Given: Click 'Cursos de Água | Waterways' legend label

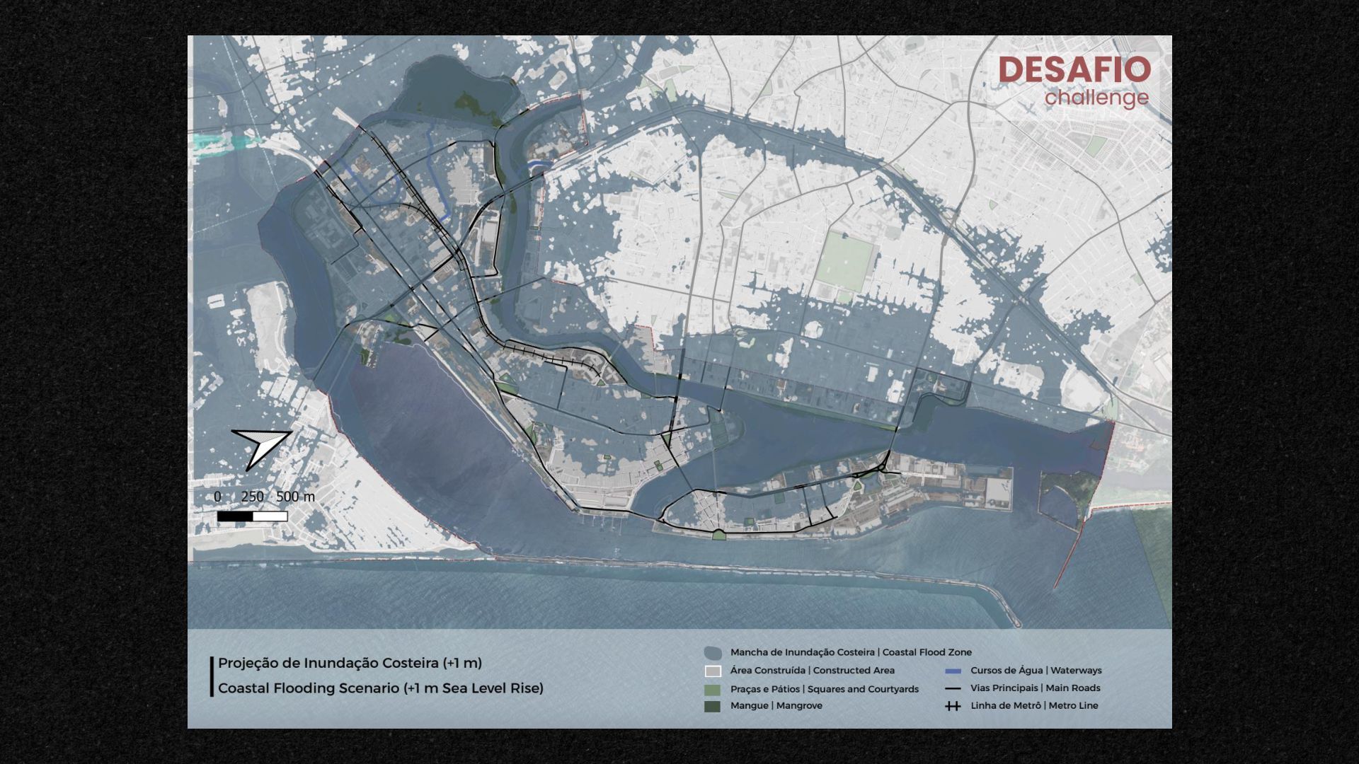Looking at the screenshot, I should tap(1036, 670).
